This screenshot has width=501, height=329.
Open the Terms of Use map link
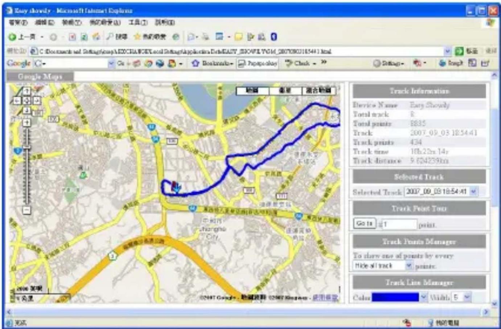point(325,298)
